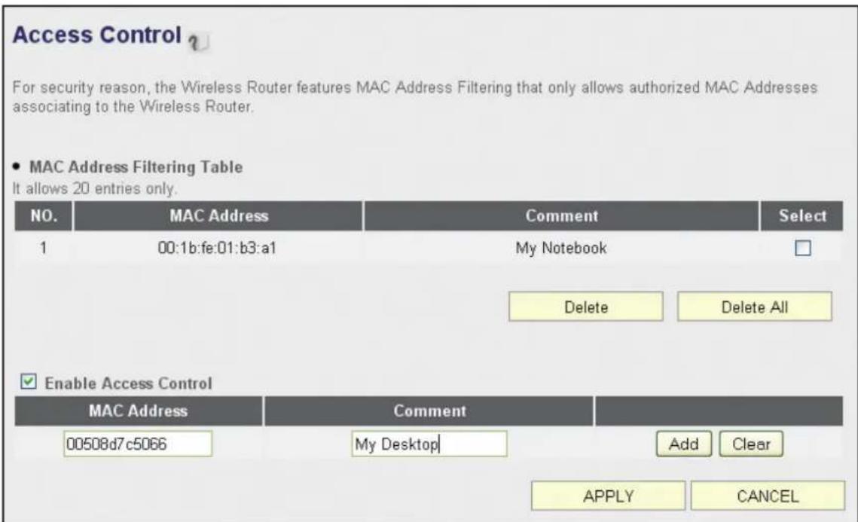Screen dimensions: 858x522
Task: Click the My Notebook comment cell
Action: [561, 249]
